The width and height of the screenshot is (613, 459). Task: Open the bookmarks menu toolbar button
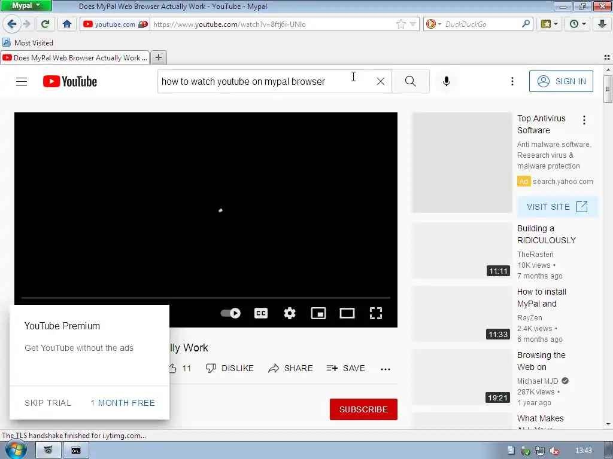click(x=550, y=24)
